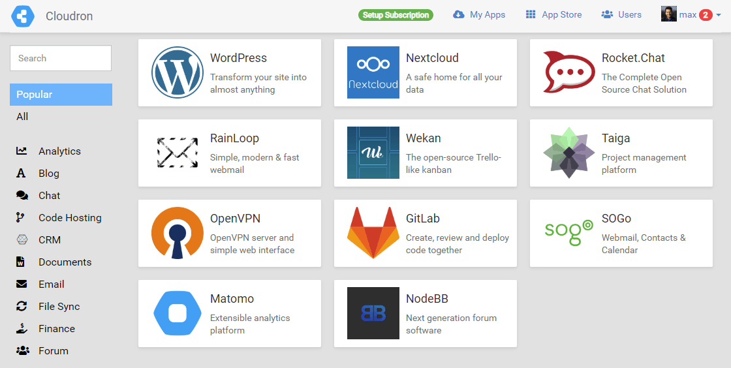The image size is (731, 368).
Task: Go to My Apps in navbar
Action: tap(480, 14)
